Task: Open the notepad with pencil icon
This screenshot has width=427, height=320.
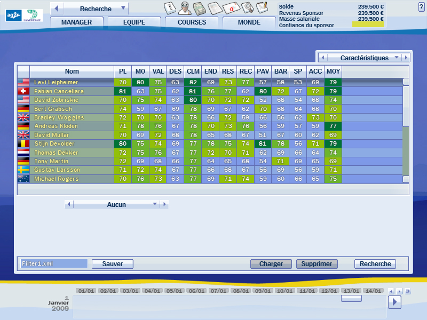Action: coord(262,8)
